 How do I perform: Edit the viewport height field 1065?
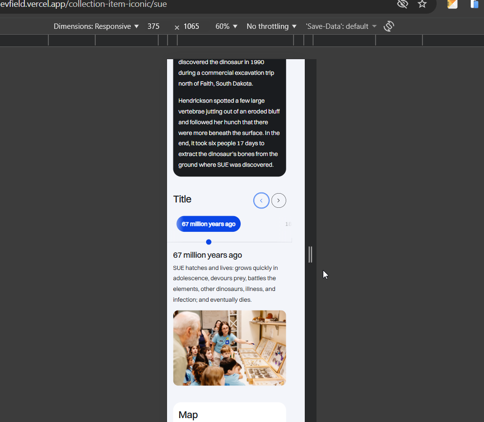(191, 26)
